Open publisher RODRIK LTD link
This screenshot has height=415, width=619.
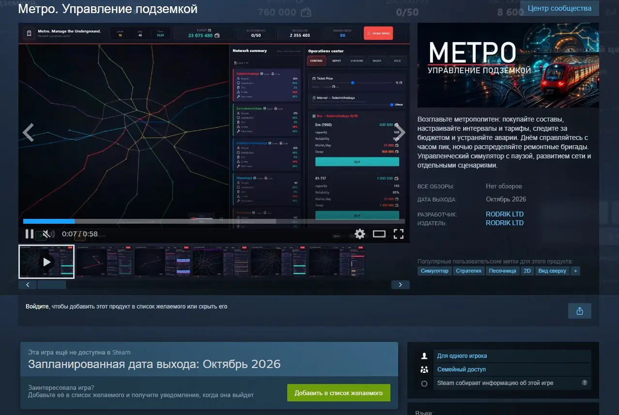pos(505,223)
